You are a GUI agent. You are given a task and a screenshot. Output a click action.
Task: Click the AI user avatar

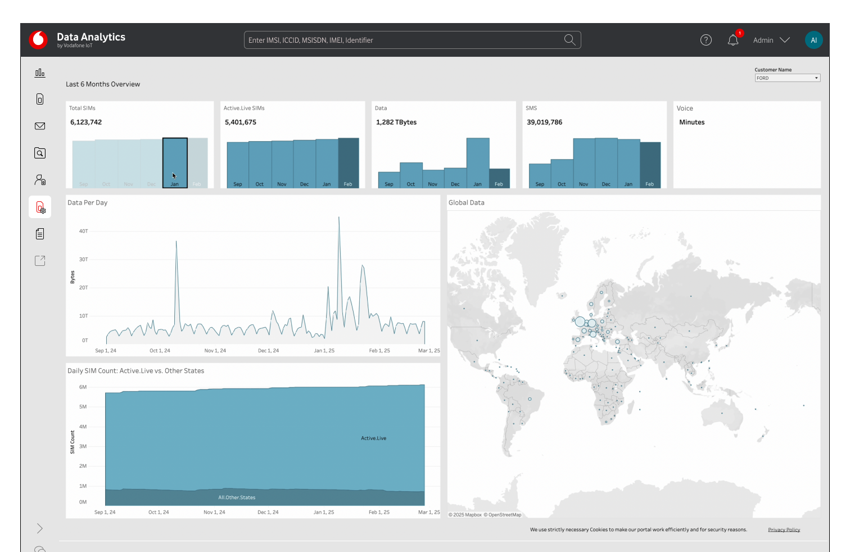[813, 40]
